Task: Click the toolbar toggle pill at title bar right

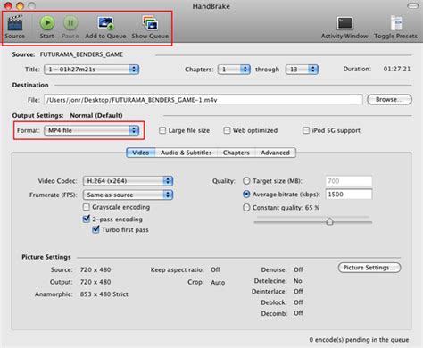Action: (x=412, y=5)
